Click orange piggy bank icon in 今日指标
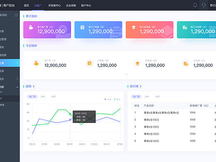The image size is (216, 162). click(37, 63)
